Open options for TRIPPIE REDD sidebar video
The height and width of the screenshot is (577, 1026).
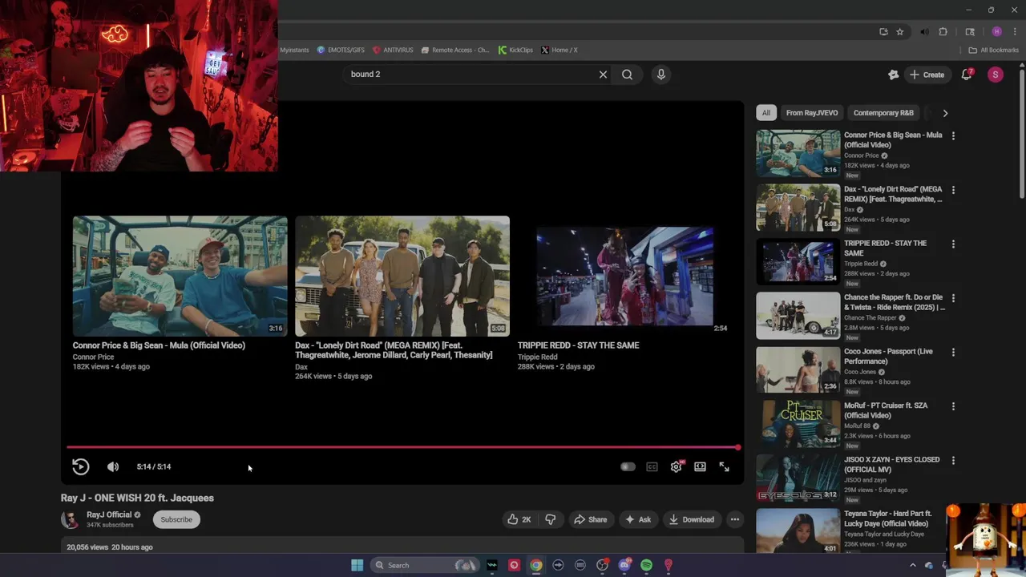click(953, 244)
